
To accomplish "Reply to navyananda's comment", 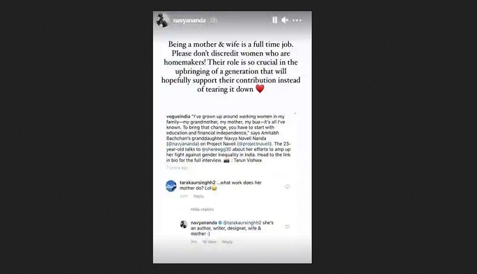I will pyautogui.click(x=227, y=242).
